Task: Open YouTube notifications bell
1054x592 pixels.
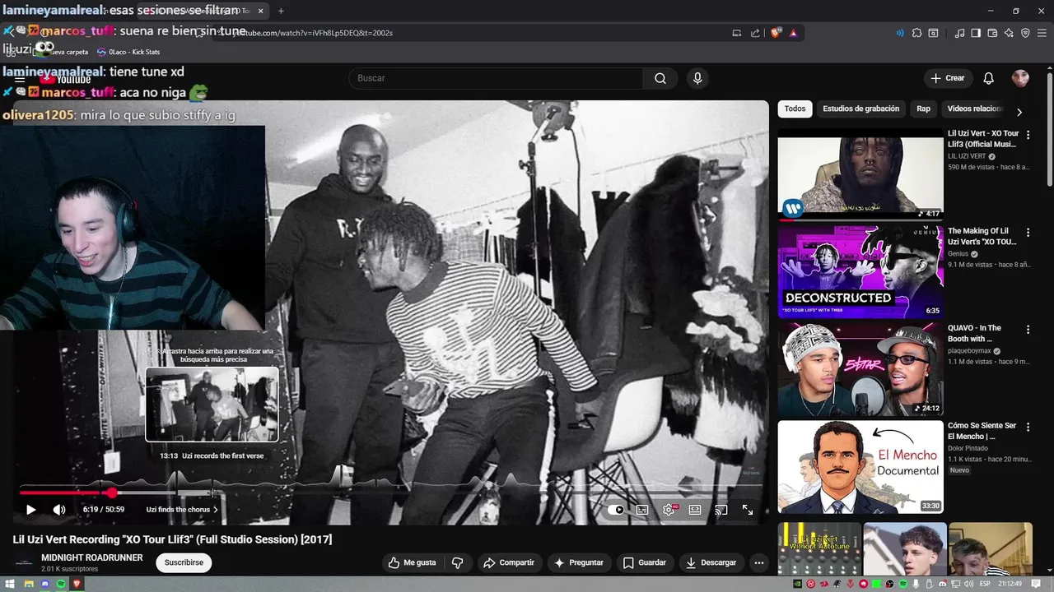Action: 989,78
